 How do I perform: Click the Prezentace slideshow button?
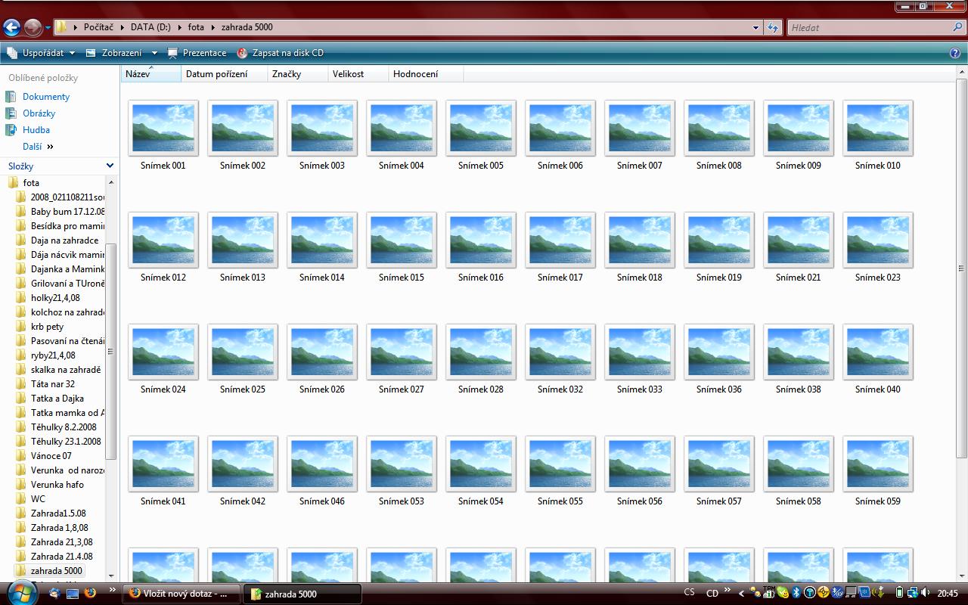197,53
